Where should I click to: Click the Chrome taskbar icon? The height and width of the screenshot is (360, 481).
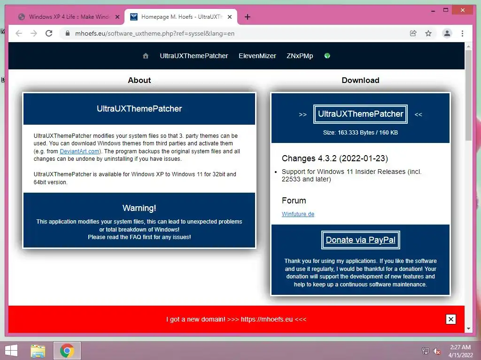(x=67, y=351)
